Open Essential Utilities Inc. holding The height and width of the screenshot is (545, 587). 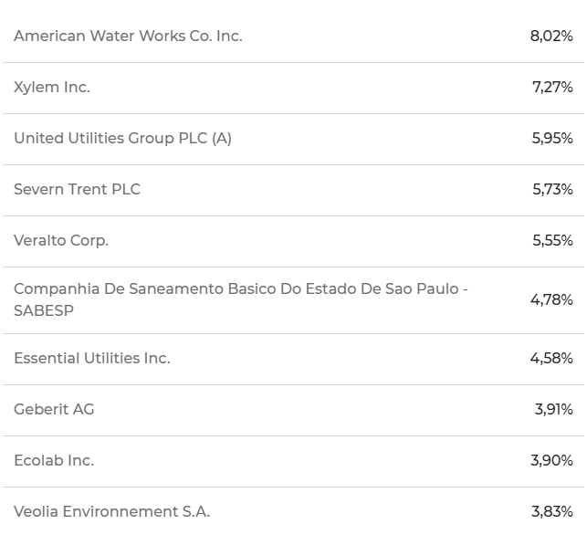point(92,358)
